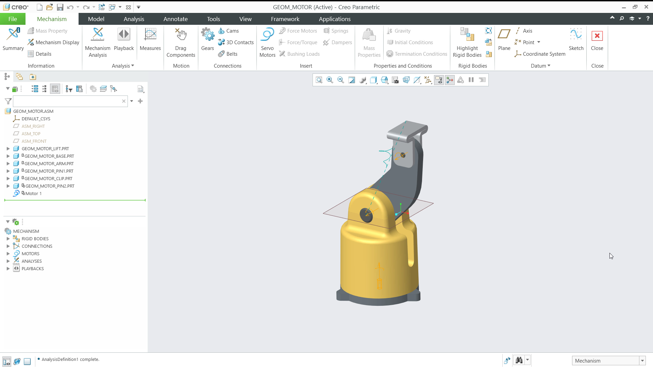The height and width of the screenshot is (367, 653).
Task: Open the Analysis ribbon tab
Action: coord(134,19)
